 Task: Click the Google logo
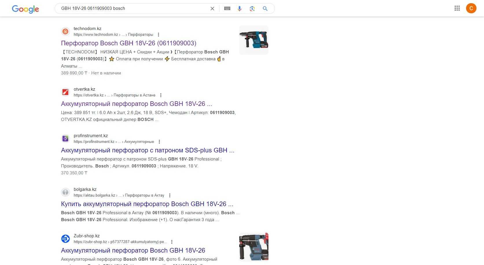point(25,9)
